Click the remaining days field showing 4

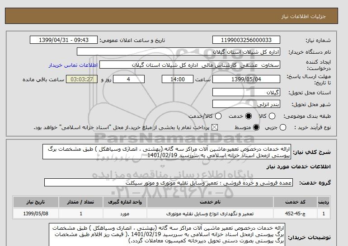[x=129, y=79]
